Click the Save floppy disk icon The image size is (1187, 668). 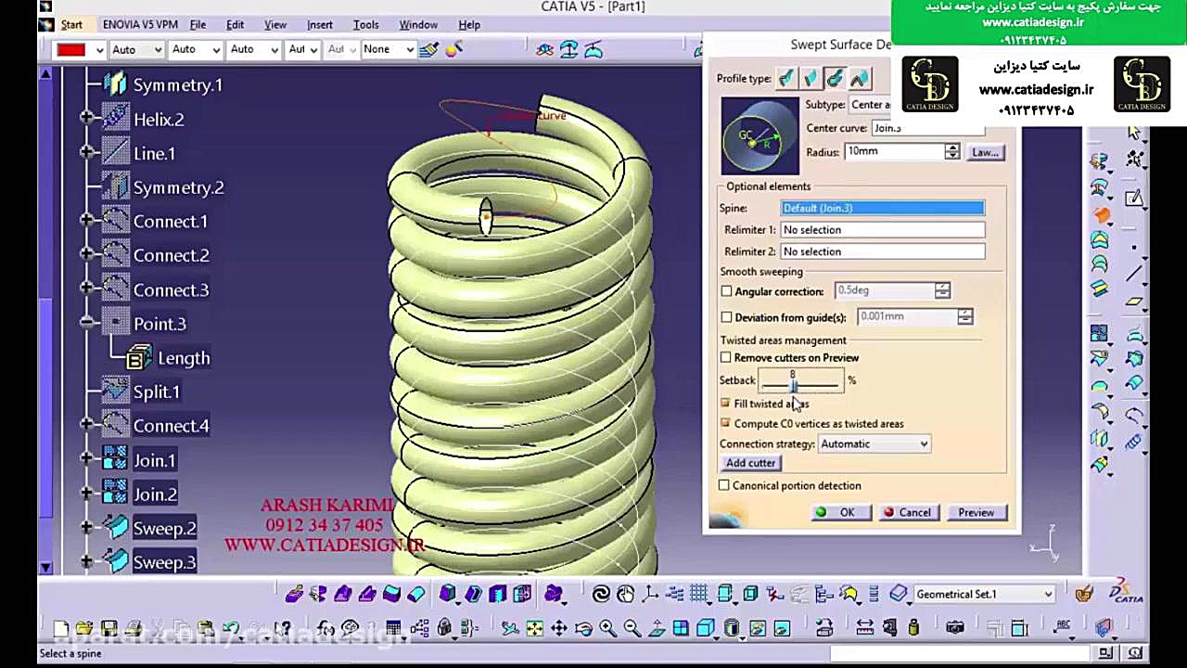[x=108, y=629]
